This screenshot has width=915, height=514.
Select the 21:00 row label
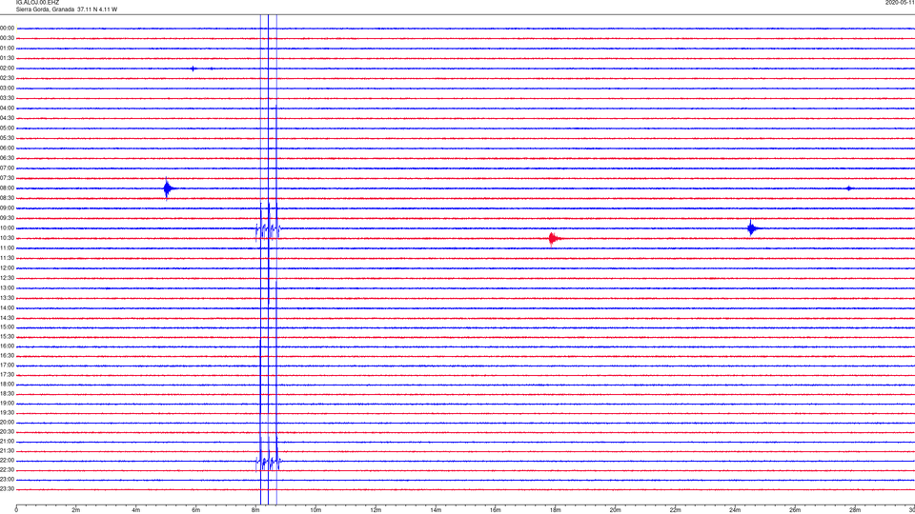(x=8, y=441)
